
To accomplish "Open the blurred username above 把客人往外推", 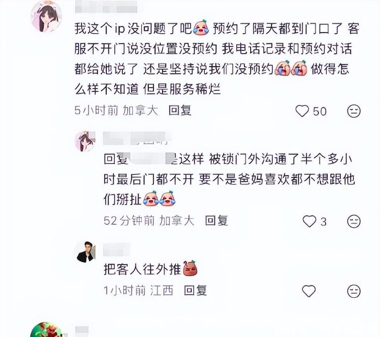I will 117,250.
